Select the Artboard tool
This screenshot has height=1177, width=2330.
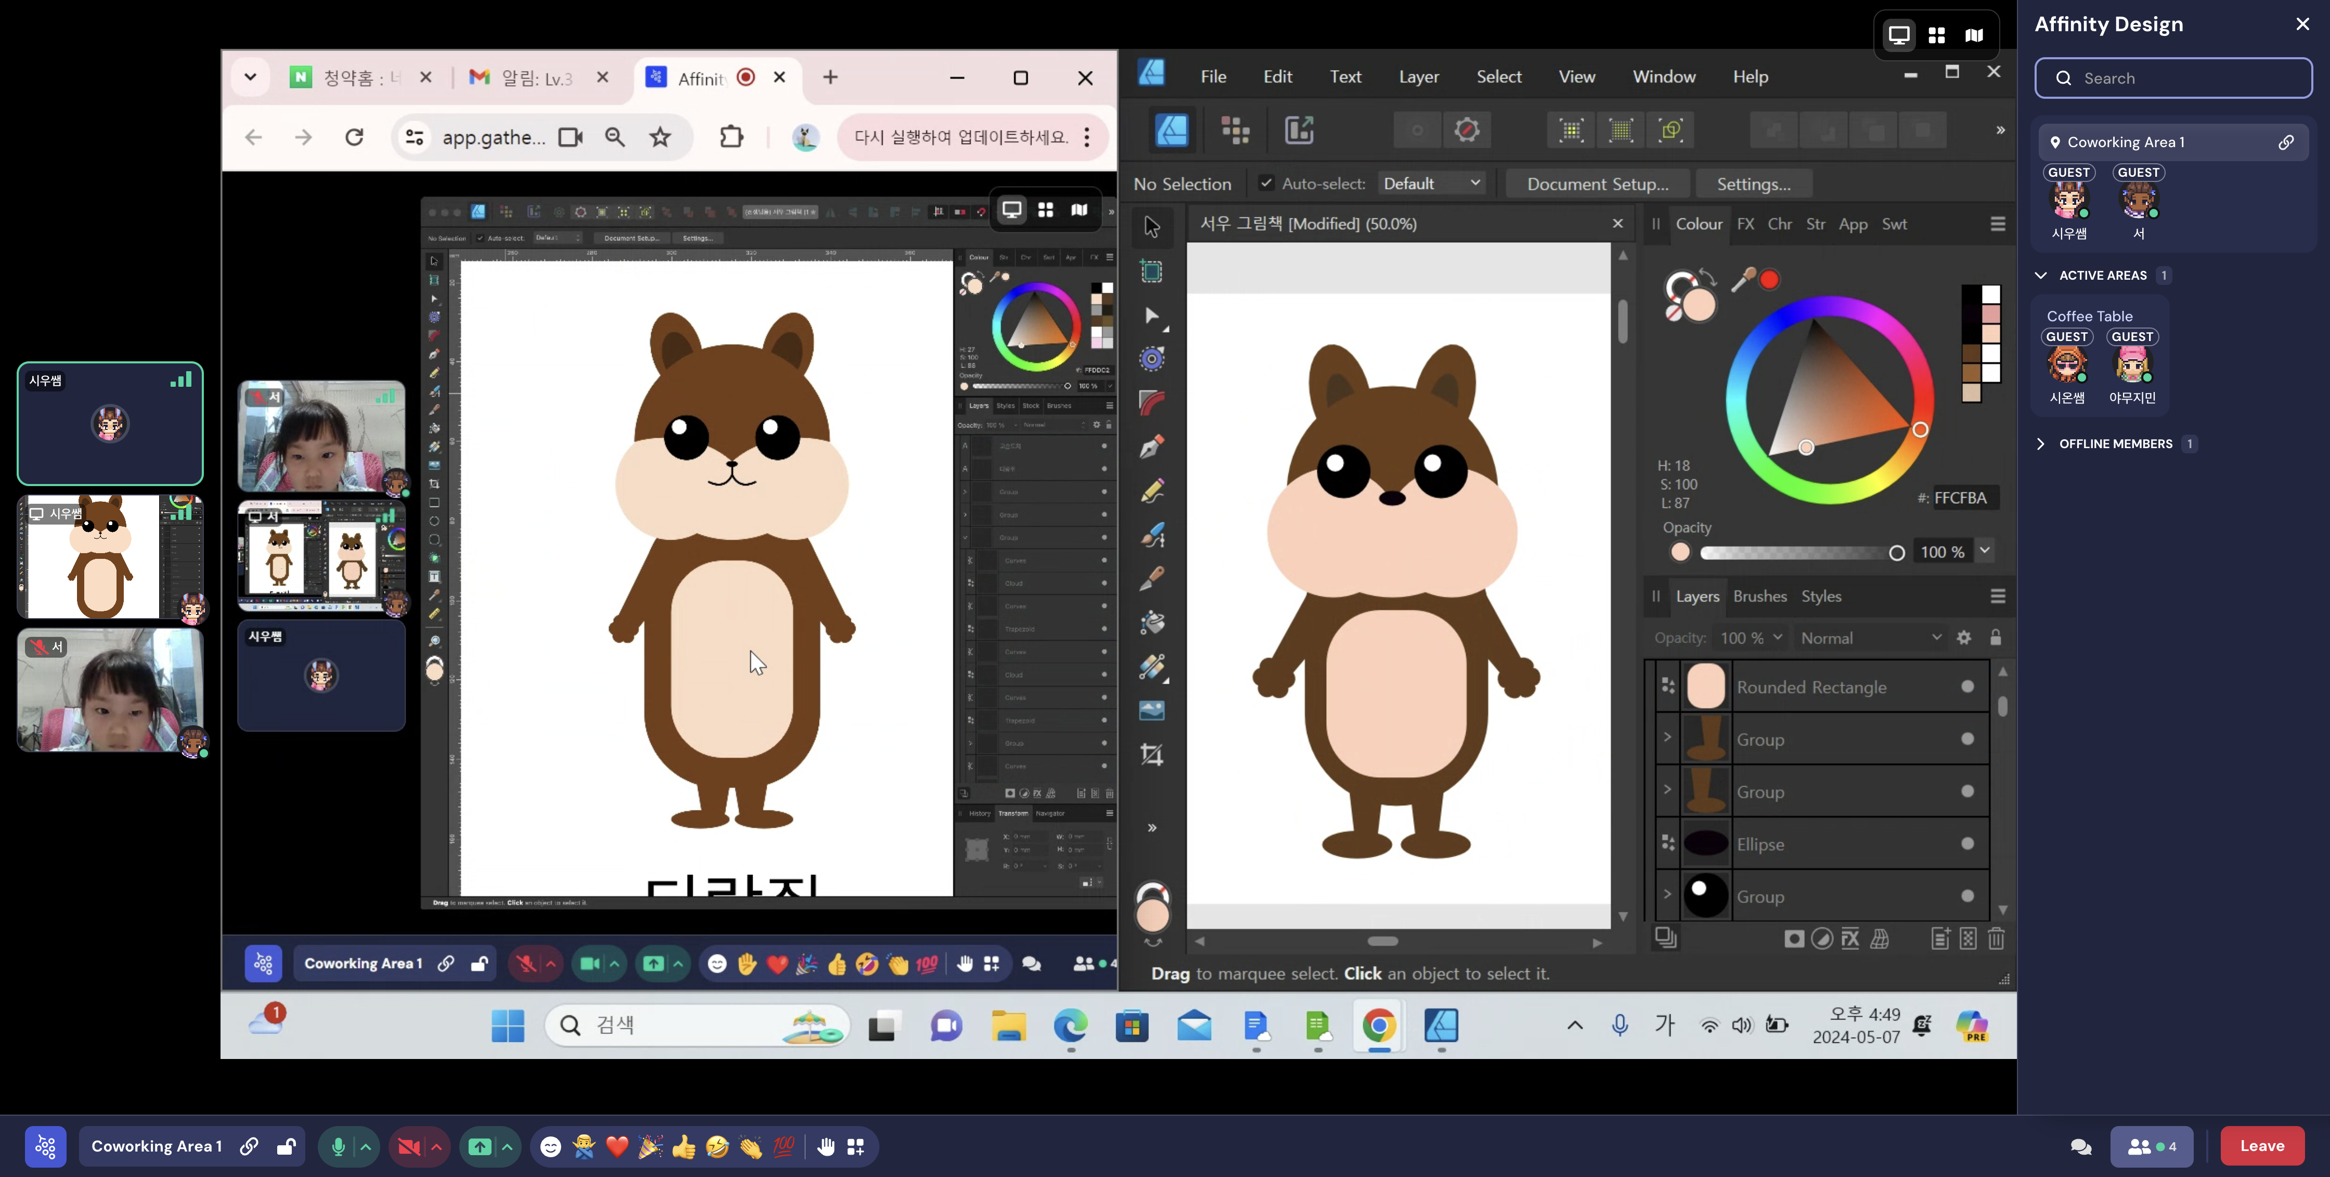(x=1151, y=271)
